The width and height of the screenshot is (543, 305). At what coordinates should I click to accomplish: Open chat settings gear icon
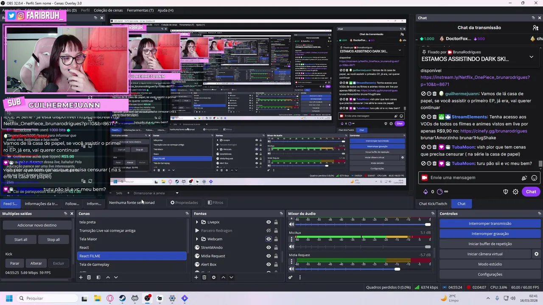(515, 192)
